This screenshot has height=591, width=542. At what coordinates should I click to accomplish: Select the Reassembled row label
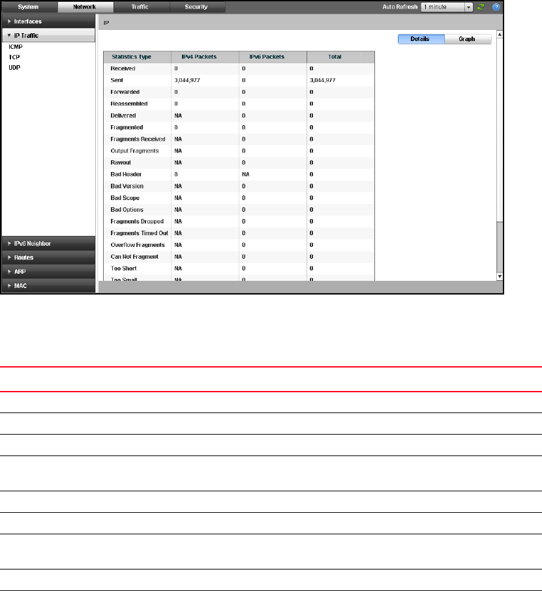[129, 104]
